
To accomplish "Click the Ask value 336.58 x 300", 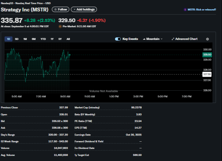I will click(x=60, y=128).
